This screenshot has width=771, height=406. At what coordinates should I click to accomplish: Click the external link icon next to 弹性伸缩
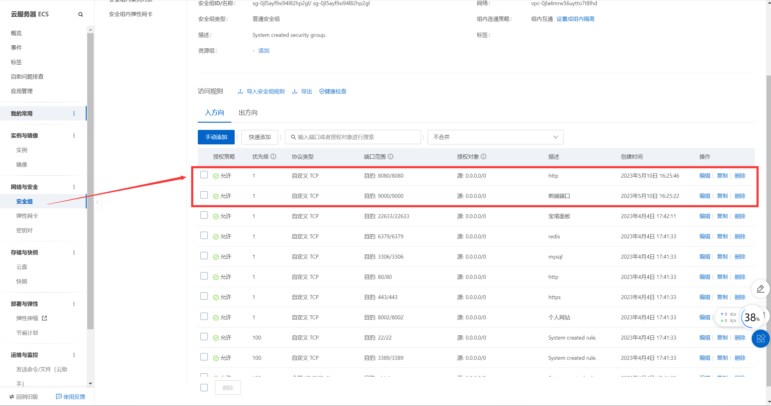pyautogui.click(x=44, y=318)
